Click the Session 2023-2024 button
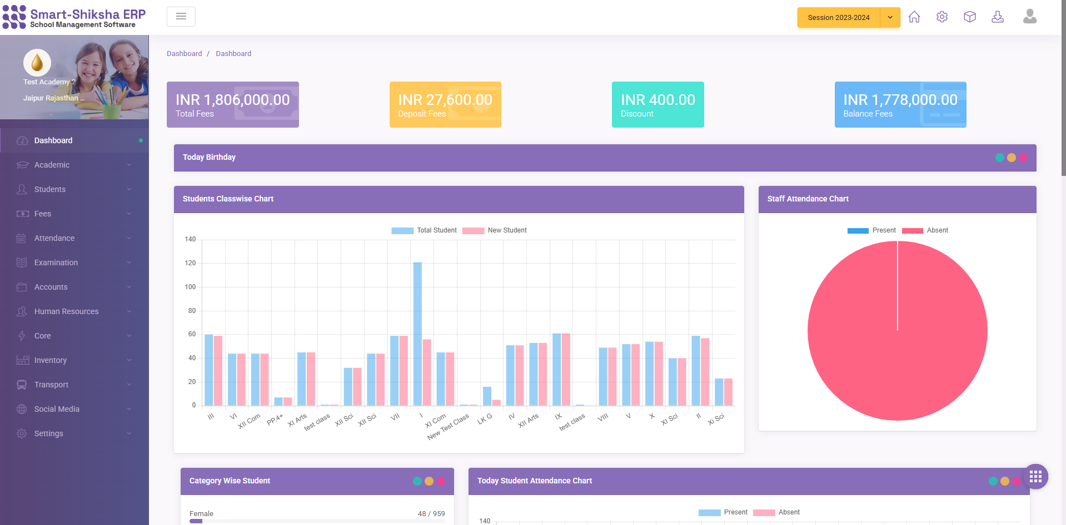This screenshot has height=525, width=1066. click(838, 18)
